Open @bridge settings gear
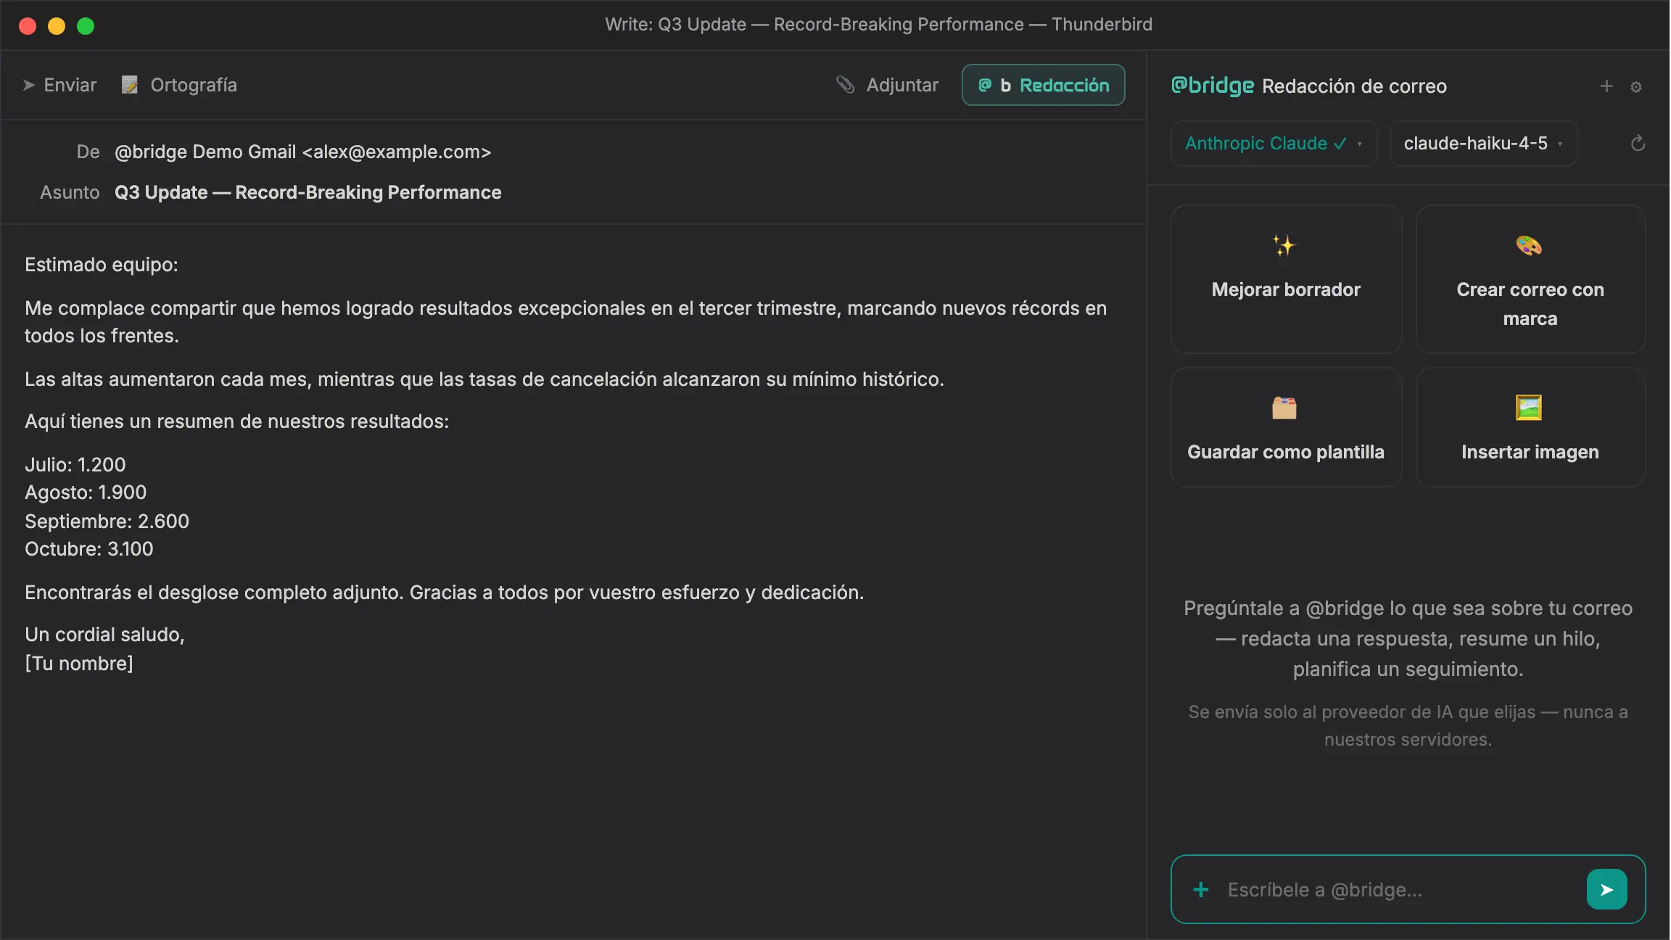The width and height of the screenshot is (1671, 940). pyautogui.click(x=1636, y=87)
